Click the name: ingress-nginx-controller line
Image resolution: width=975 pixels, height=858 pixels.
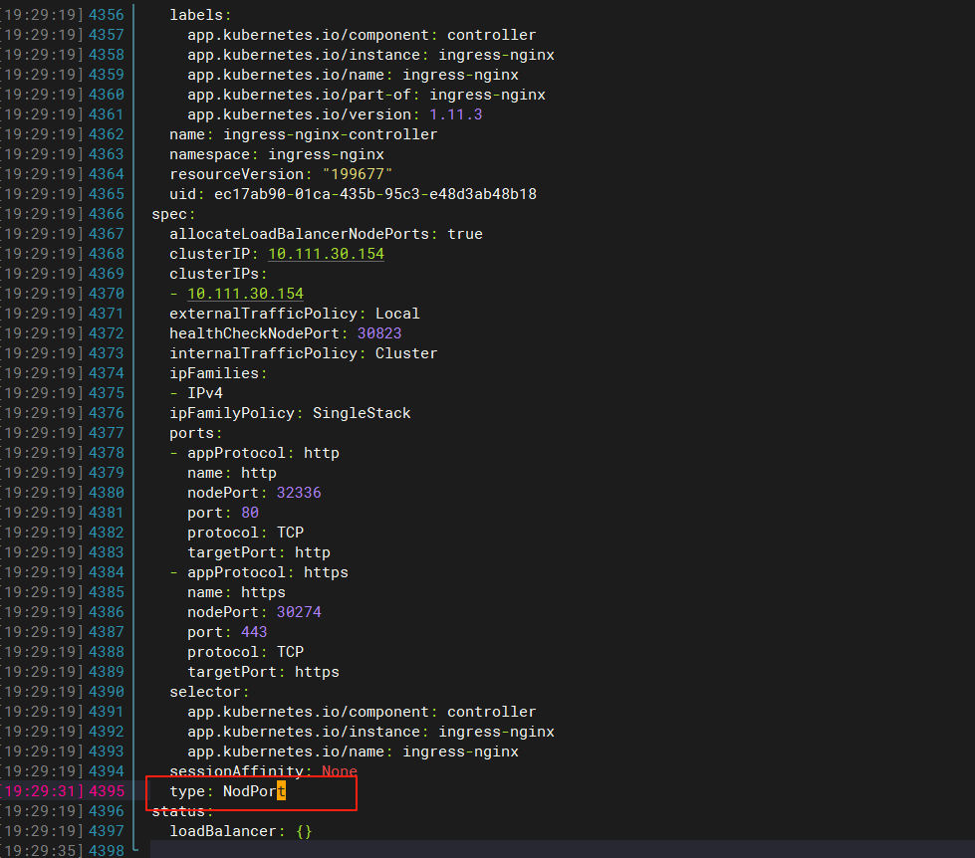pyautogui.click(x=304, y=134)
